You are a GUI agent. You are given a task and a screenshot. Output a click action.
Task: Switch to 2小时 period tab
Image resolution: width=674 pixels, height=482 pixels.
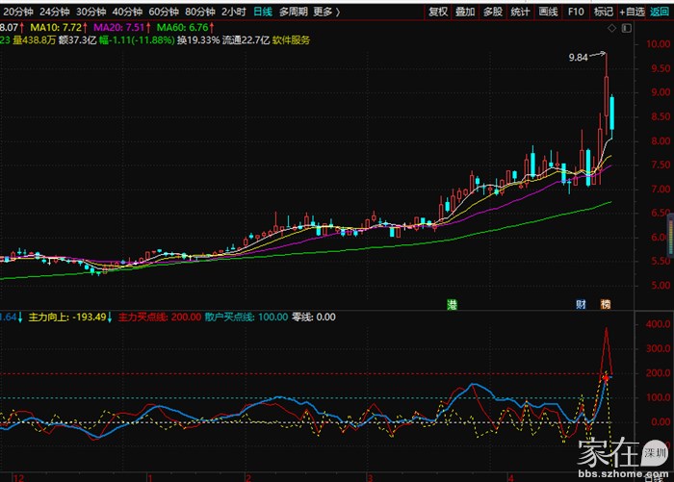(x=233, y=12)
